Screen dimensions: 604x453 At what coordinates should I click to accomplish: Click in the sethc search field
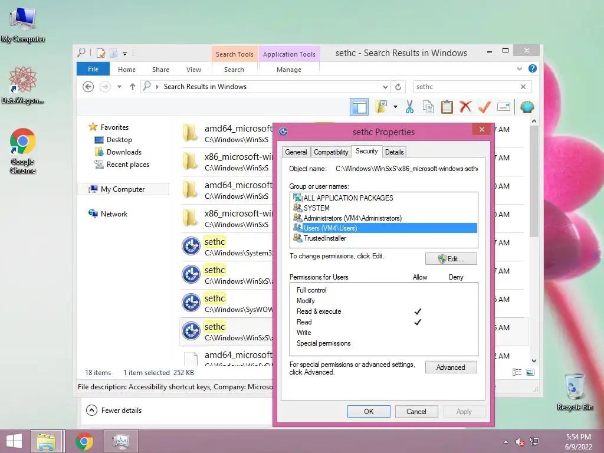466,87
